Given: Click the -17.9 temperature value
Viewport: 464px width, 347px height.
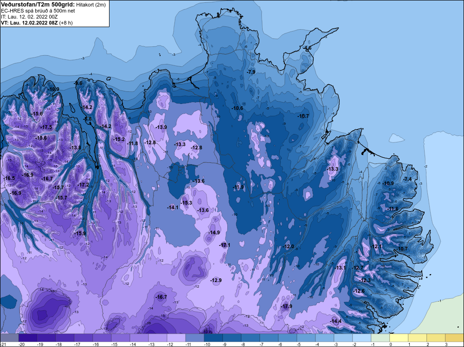Looking at the screenshot, I should (286, 307).
